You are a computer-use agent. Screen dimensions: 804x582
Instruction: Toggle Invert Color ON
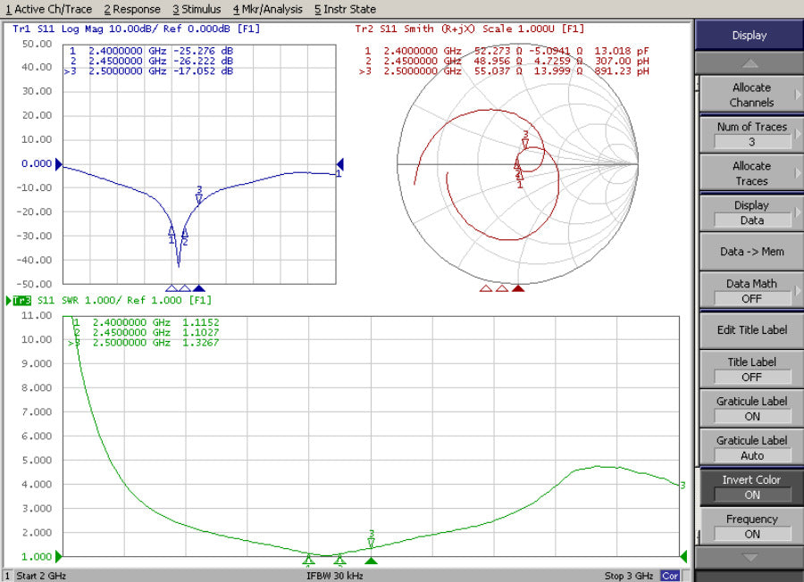(x=751, y=487)
